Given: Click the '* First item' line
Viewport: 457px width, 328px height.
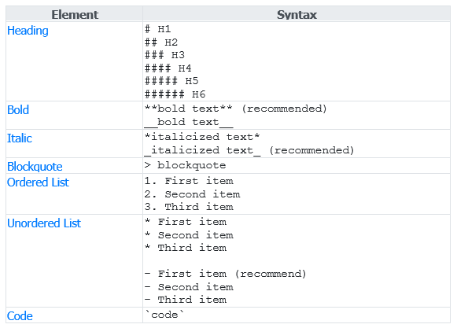Looking at the screenshot, I should pyautogui.click(x=186, y=222).
